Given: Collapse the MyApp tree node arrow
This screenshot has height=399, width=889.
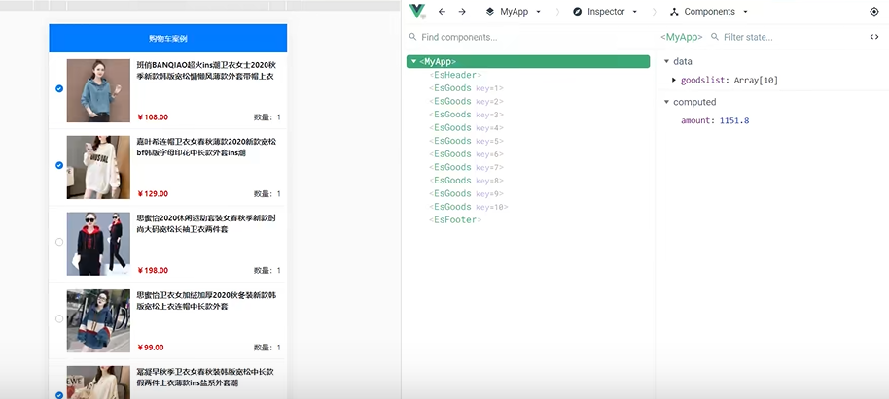Looking at the screenshot, I should pos(414,62).
